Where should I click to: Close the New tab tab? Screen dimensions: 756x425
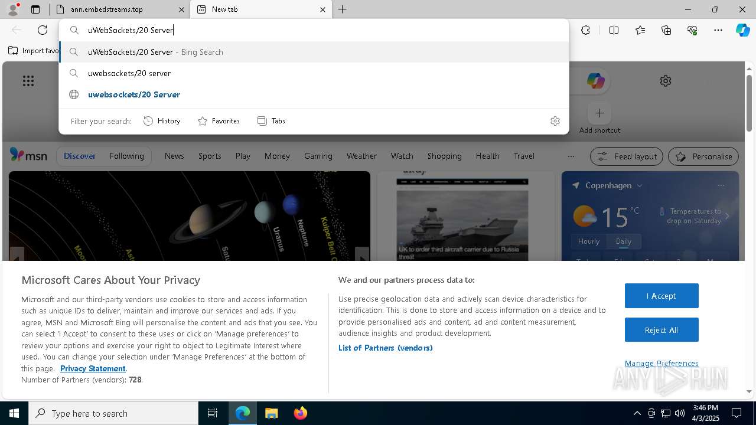(322, 9)
